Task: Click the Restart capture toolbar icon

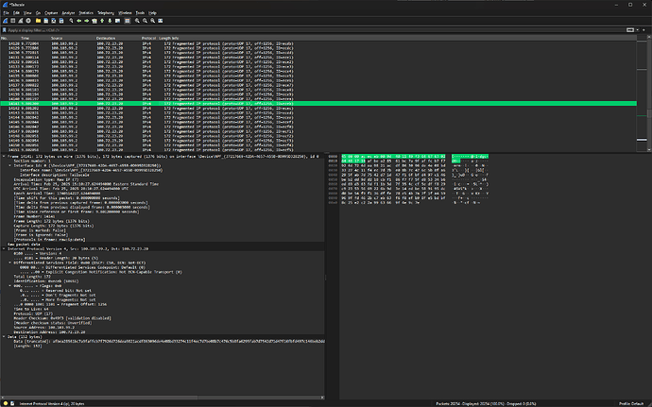Action: pos(21,21)
